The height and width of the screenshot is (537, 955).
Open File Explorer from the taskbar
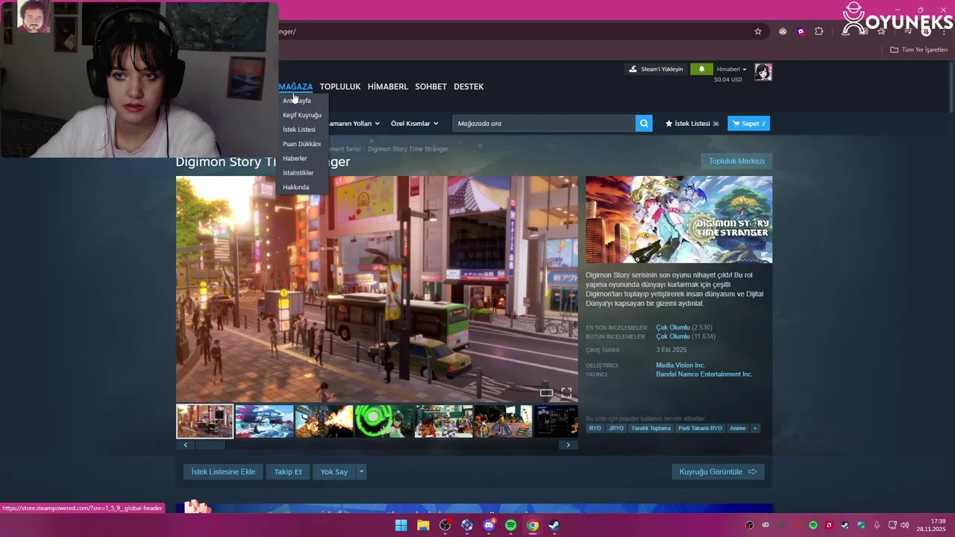[423, 525]
